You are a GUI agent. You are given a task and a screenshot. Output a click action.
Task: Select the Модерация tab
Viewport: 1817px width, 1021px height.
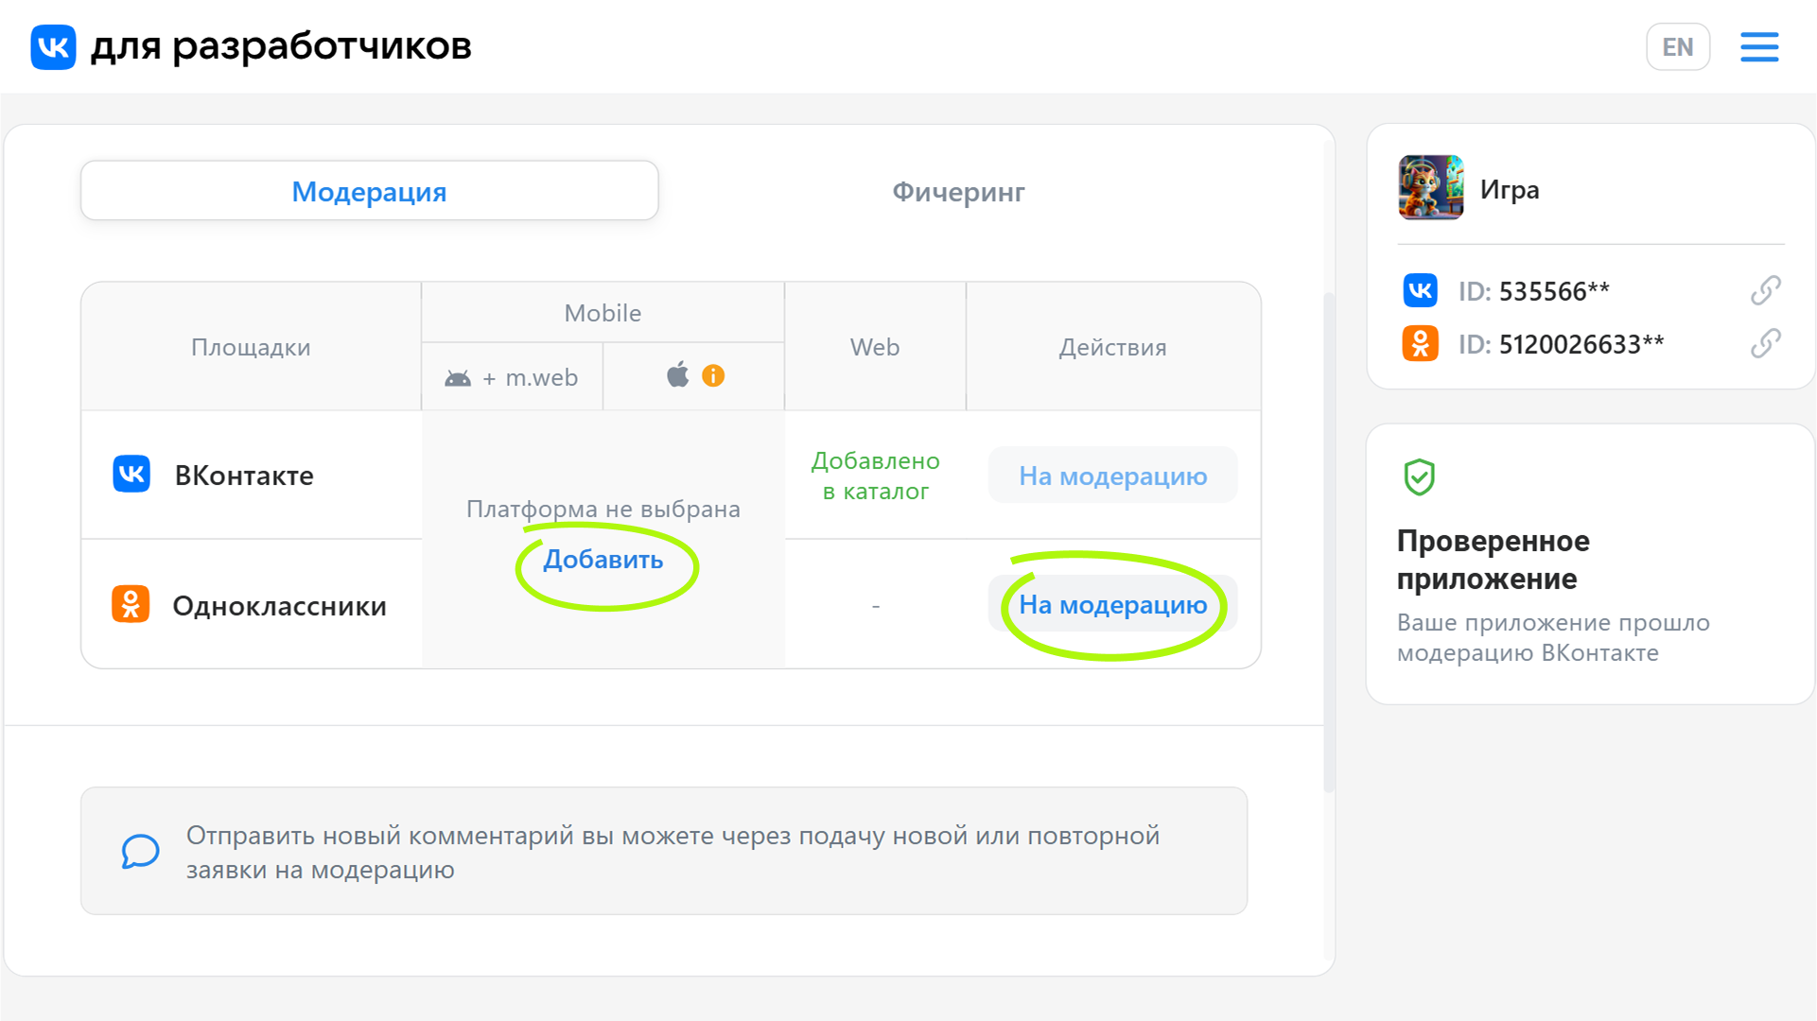click(369, 191)
